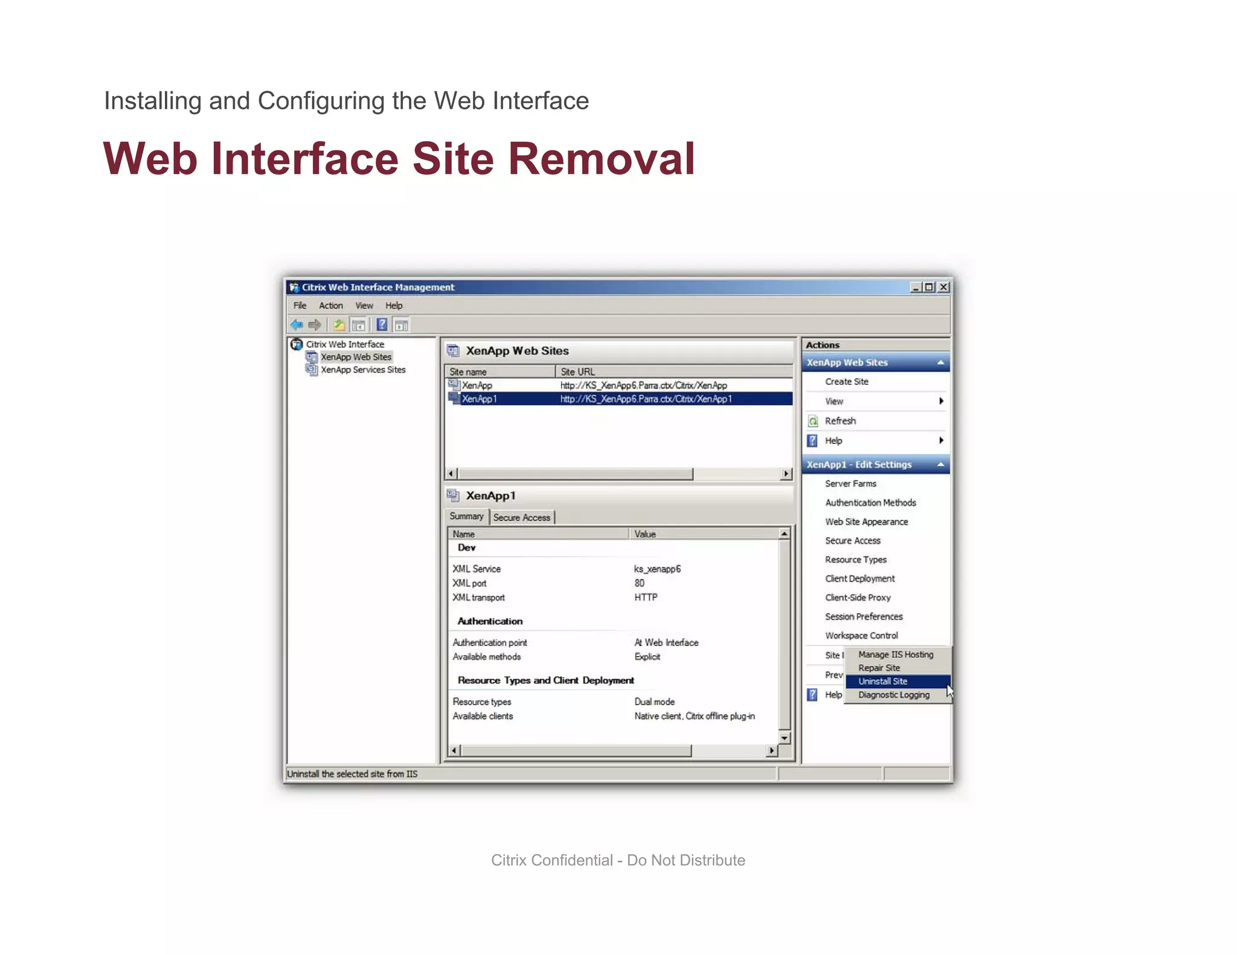The height and width of the screenshot is (955, 1237).
Task: Open Secure Access action in Actions pane
Action: point(853,541)
